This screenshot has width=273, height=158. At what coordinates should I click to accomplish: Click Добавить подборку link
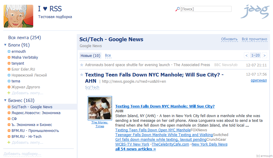[22, 154]
